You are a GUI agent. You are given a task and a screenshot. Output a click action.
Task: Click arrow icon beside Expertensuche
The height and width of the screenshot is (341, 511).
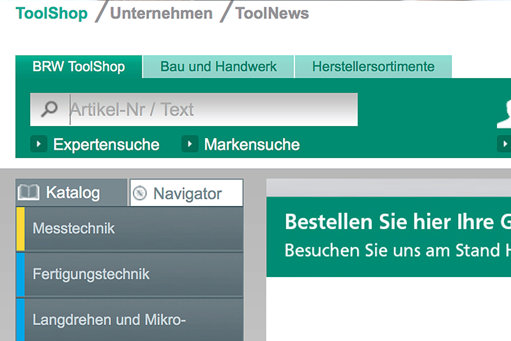[x=39, y=144]
